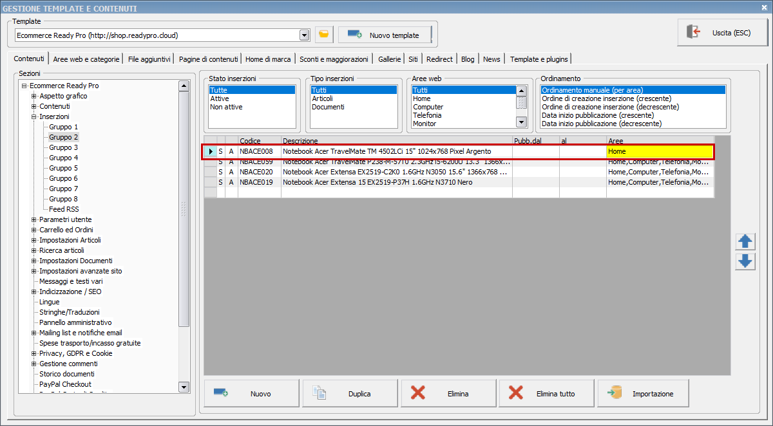The image size is (773, 426).
Task: Select Gruppo 3 in the tree
Action: (64, 147)
